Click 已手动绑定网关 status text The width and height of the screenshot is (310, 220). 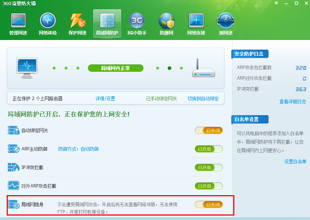click(161, 99)
